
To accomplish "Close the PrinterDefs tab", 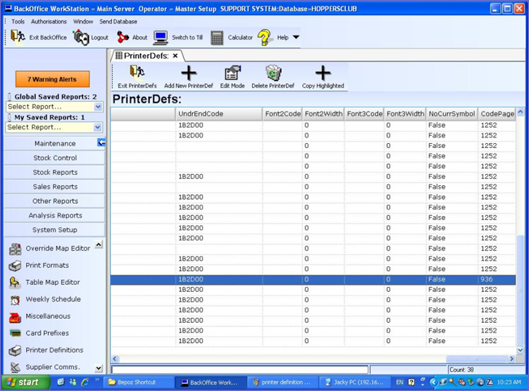I will coord(175,56).
